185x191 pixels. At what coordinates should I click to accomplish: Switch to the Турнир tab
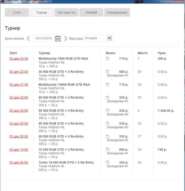click(x=41, y=12)
